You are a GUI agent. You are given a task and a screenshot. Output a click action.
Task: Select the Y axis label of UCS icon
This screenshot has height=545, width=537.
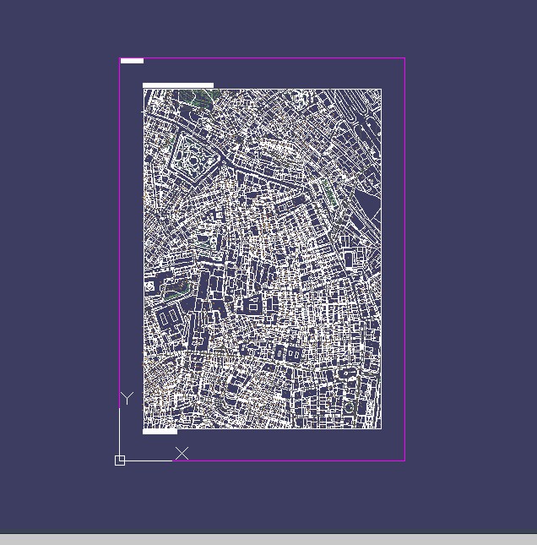click(x=127, y=398)
